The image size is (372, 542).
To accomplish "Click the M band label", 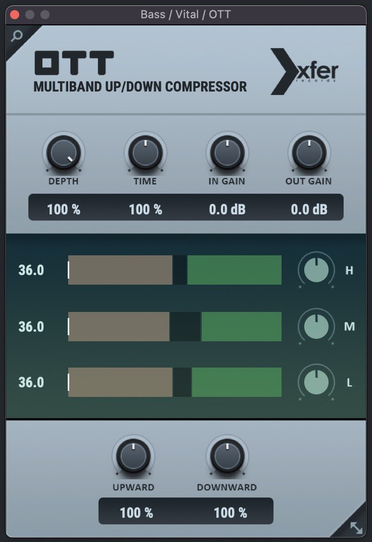I will pyautogui.click(x=349, y=326).
